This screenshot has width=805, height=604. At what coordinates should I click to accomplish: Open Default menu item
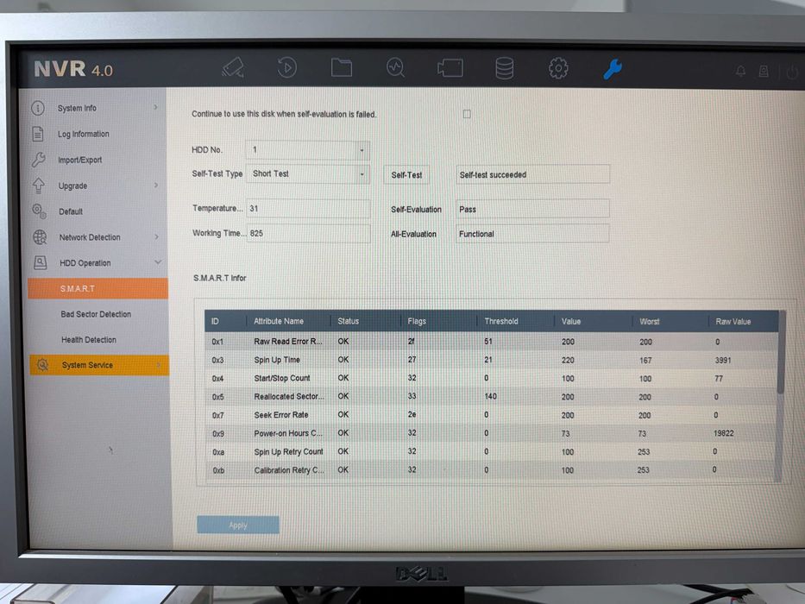(71, 211)
